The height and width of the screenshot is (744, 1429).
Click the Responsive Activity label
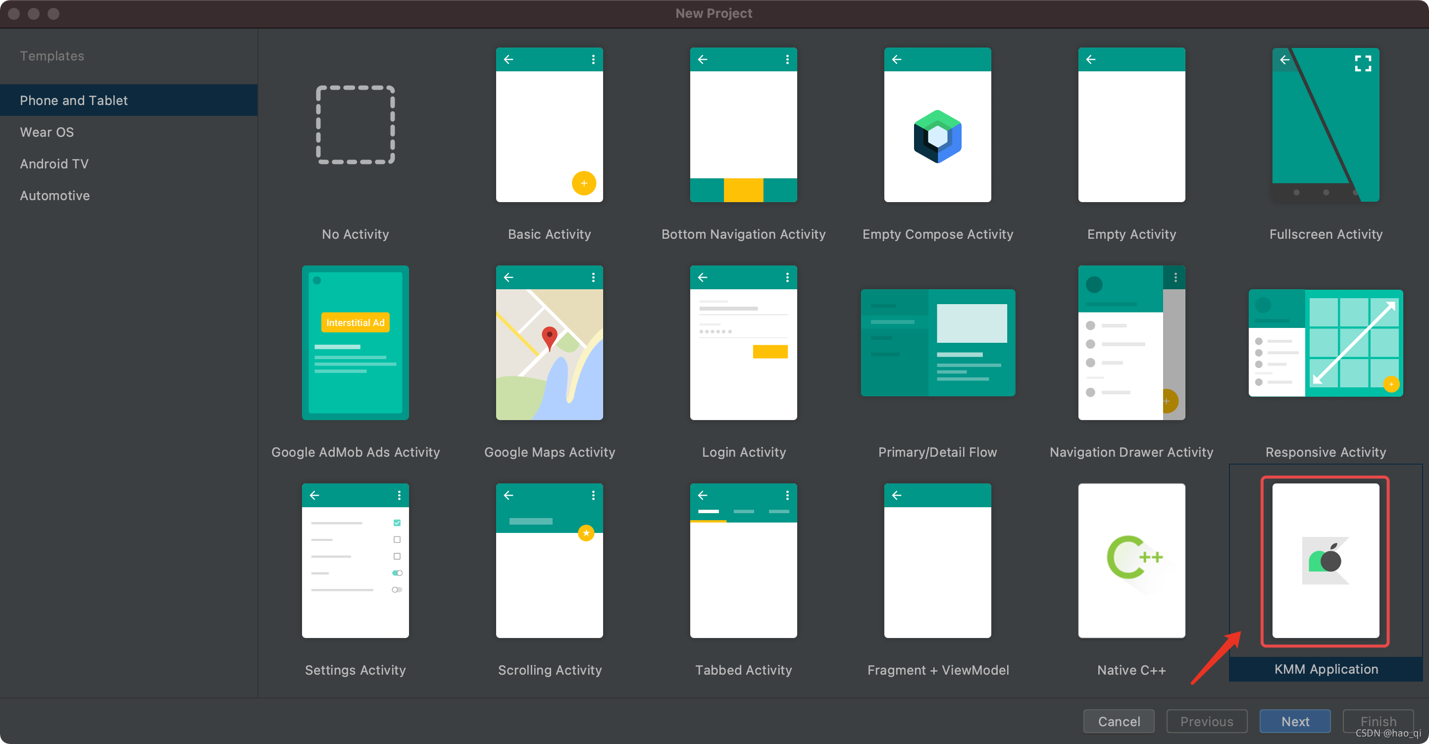click(x=1326, y=452)
